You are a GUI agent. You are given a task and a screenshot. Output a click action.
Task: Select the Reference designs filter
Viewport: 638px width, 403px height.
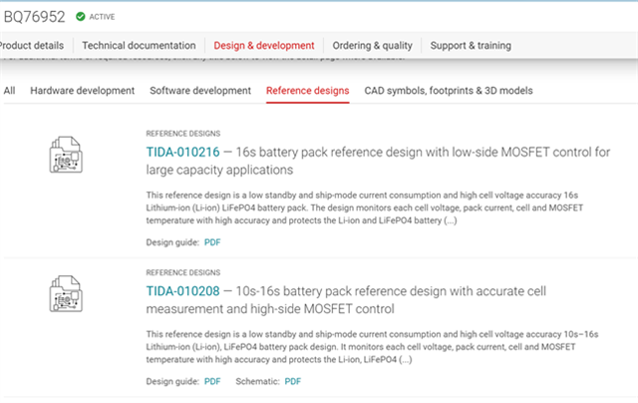point(308,91)
